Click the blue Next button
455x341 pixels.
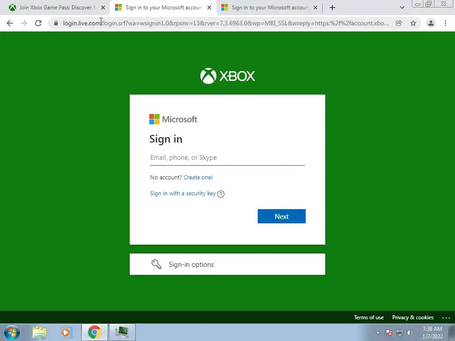(x=281, y=216)
